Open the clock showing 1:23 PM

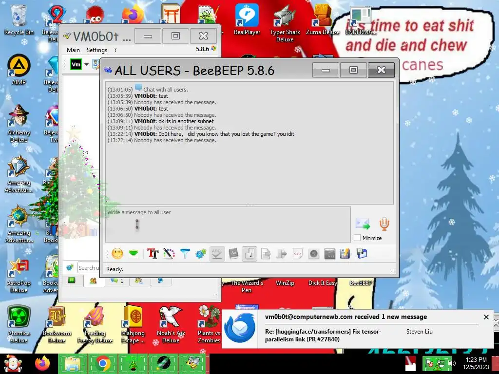[x=476, y=363]
